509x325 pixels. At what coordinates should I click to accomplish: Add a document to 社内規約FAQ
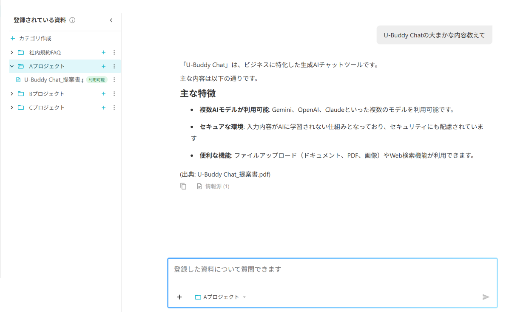coord(104,52)
